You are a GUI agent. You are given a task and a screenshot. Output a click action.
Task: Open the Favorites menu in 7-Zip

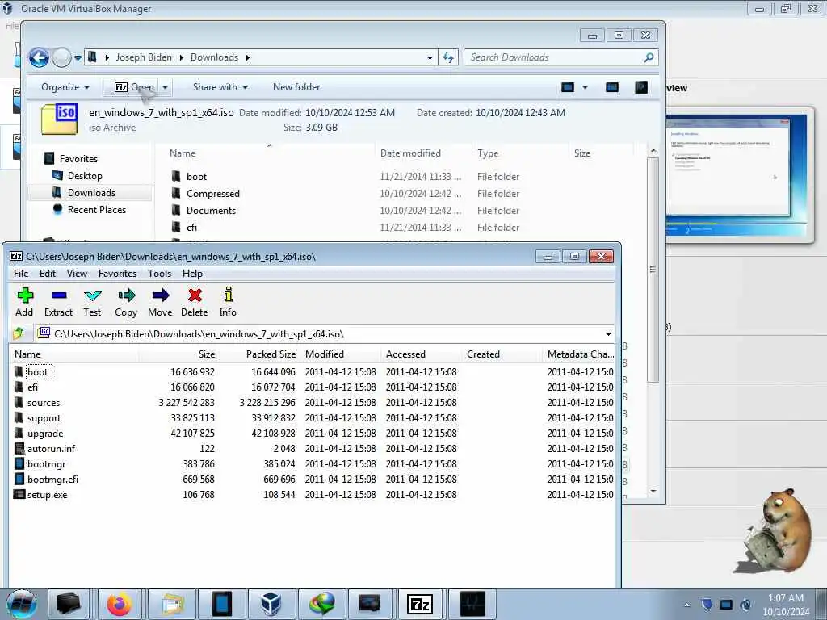click(118, 274)
